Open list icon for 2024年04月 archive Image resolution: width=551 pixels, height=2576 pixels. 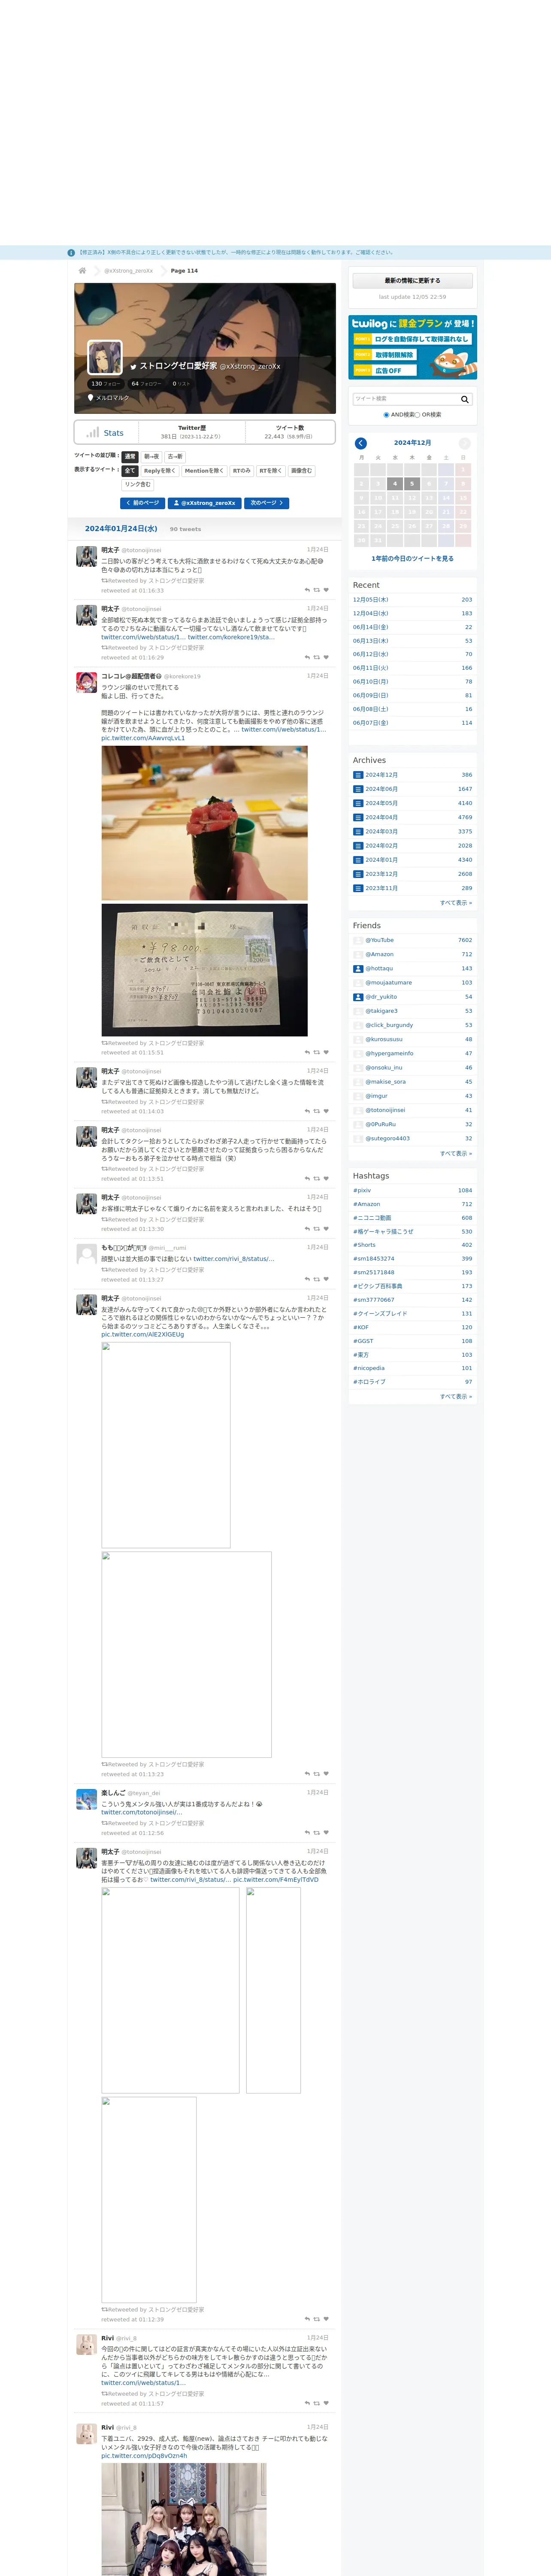click(x=358, y=817)
